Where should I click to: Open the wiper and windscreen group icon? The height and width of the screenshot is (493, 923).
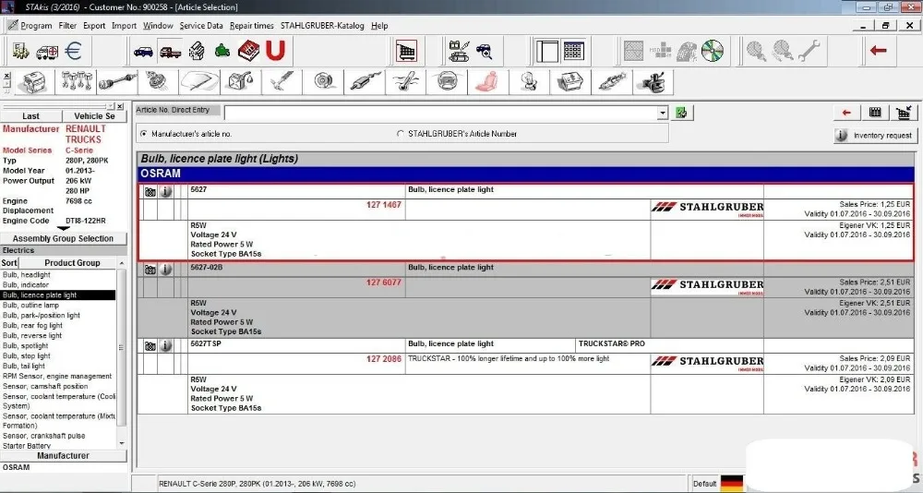tap(199, 82)
